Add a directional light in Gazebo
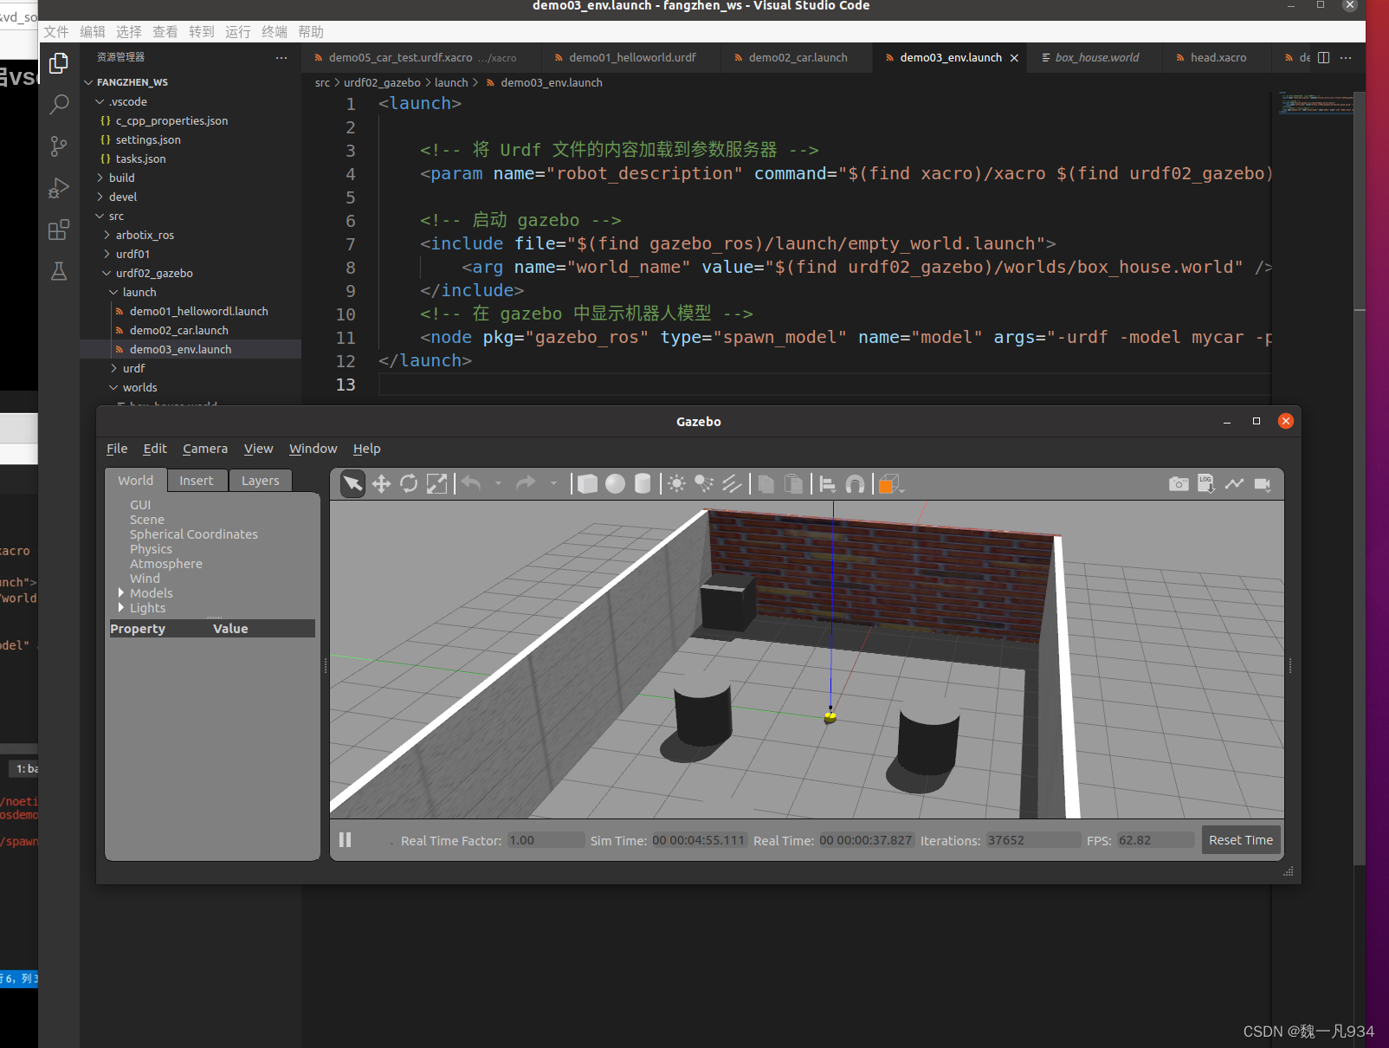 (732, 483)
